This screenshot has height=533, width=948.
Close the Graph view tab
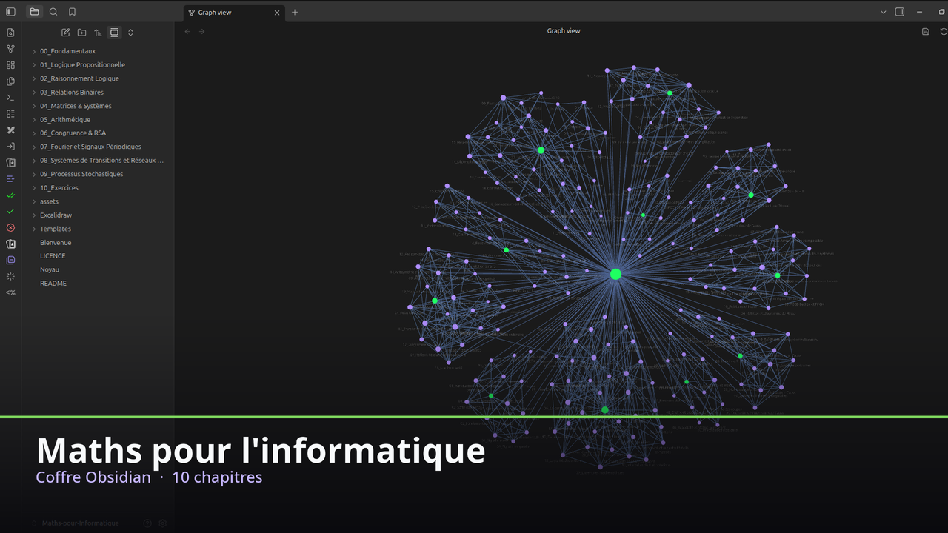click(x=277, y=13)
